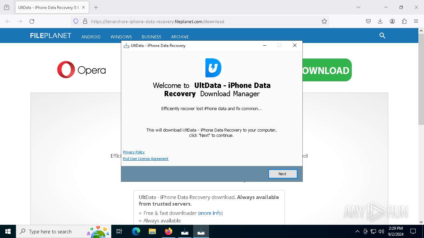Reload the page in Firefox
The height and width of the screenshot is (238, 424).
click(x=32, y=21)
